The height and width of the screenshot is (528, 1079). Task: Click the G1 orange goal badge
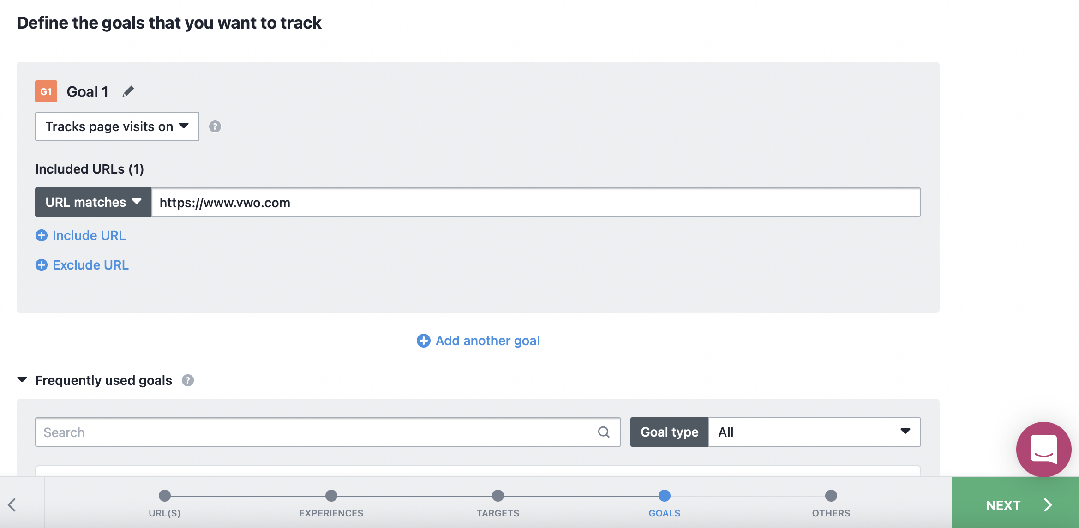pyautogui.click(x=46, y=91)
